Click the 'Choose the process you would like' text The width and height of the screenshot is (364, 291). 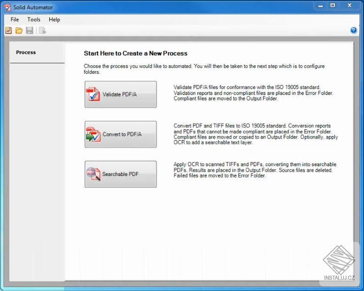pos(204,69)
